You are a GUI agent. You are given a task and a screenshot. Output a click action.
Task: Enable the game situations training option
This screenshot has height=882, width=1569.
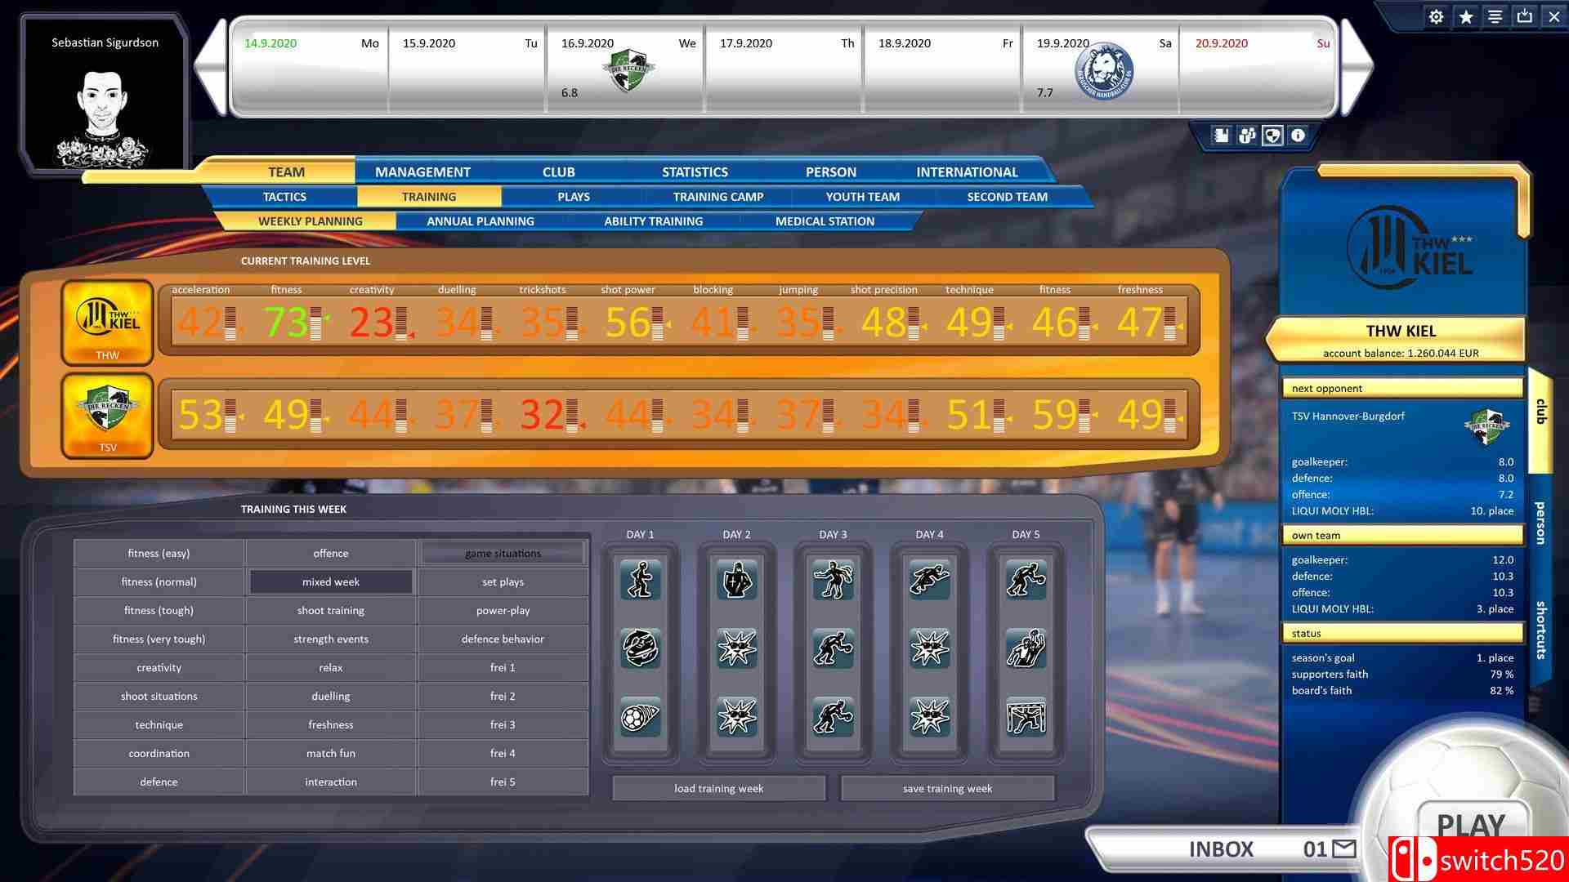(x=503, y=553)
